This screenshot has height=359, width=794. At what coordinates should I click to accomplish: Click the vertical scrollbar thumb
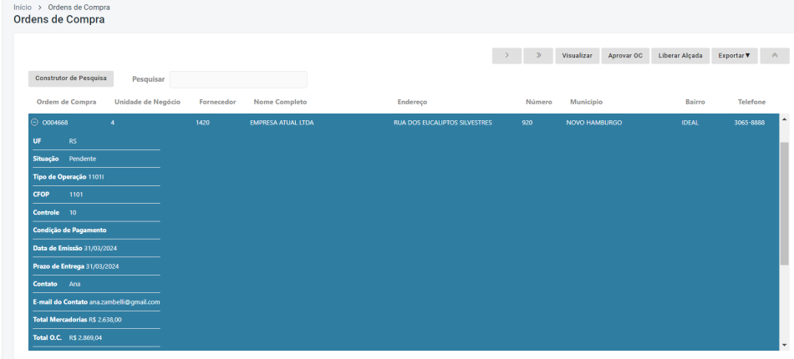point(784,203)
